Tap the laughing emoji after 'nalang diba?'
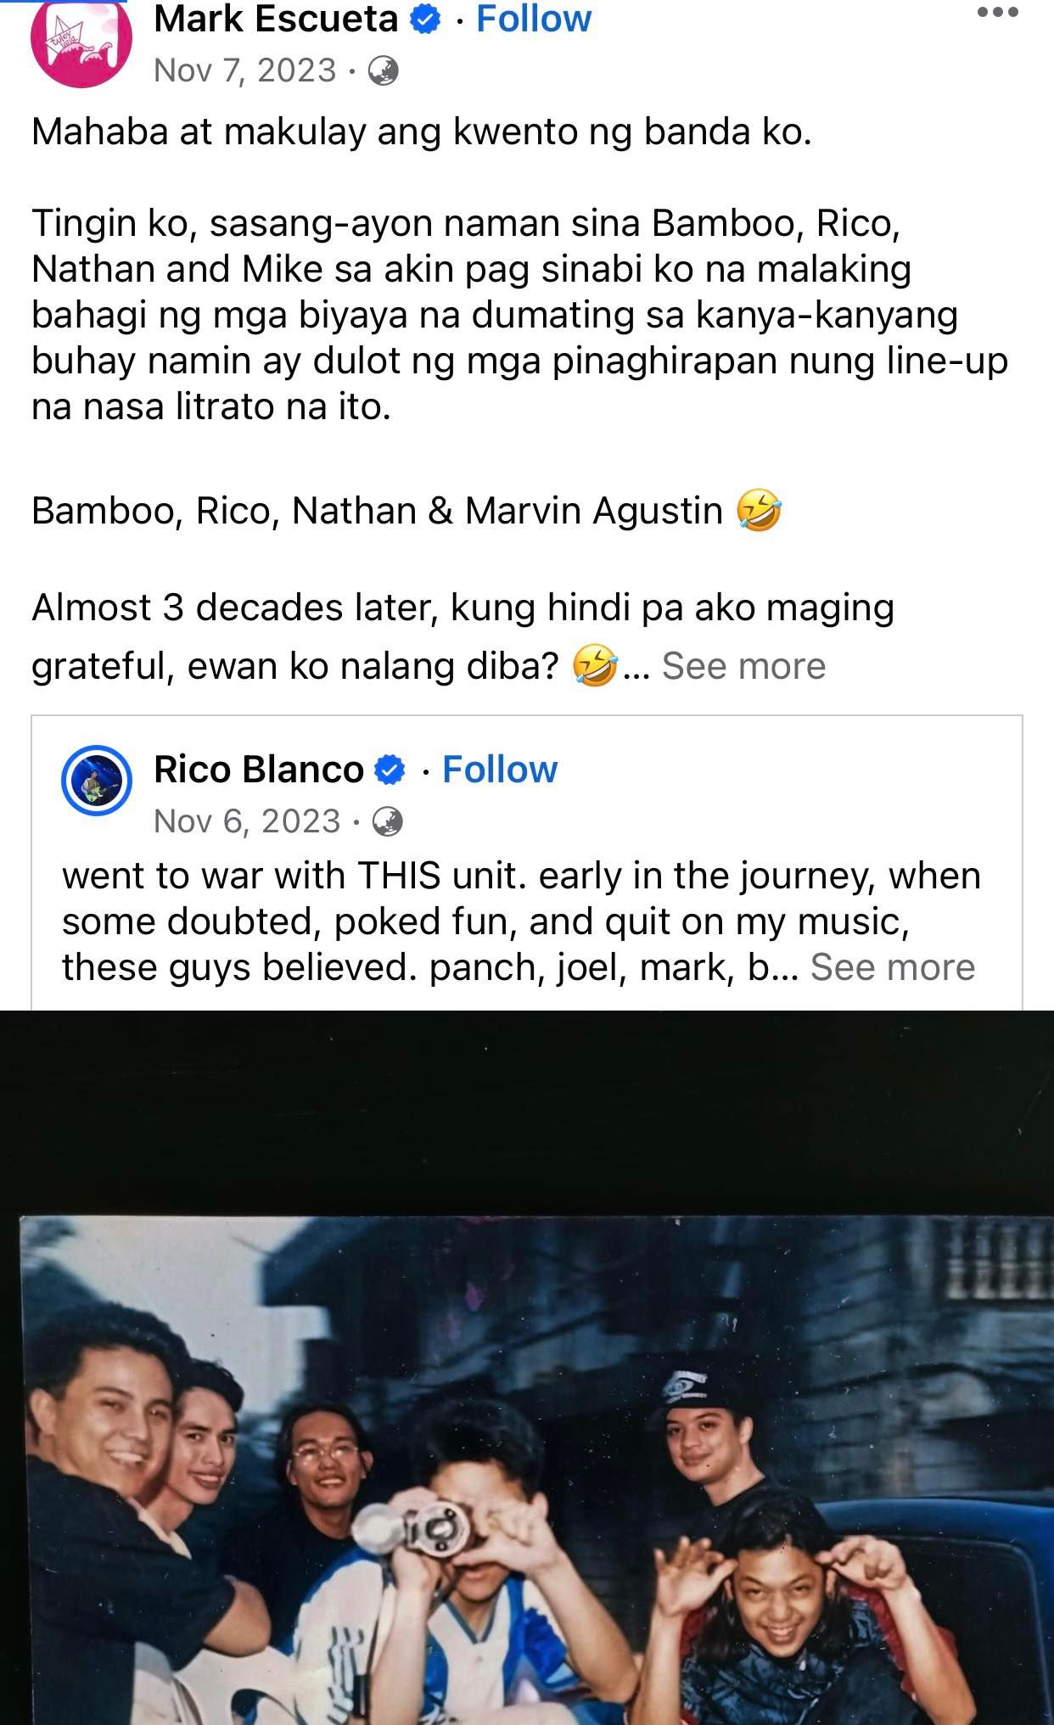1054x1725 pixels. tap(594, 666)
